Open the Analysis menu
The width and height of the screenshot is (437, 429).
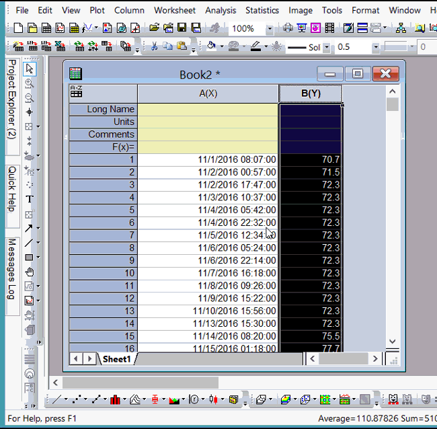click(x=221, y=10)
